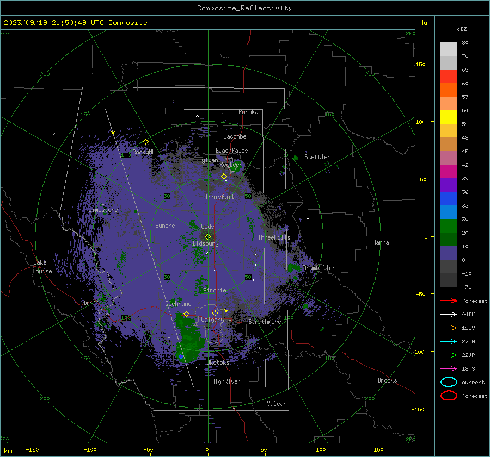Click the Strathmore town label

265,322
